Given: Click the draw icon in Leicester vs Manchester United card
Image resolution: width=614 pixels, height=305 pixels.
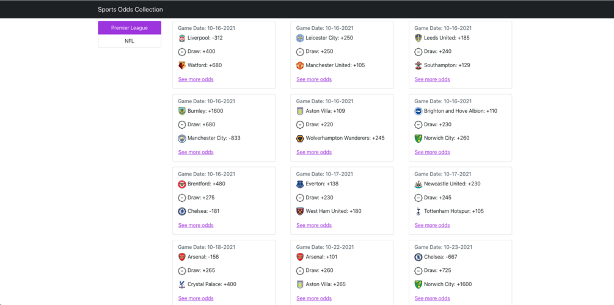Looking at the screenshot, I should pyautogui.click(x=300, y=52).
